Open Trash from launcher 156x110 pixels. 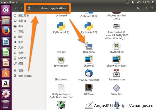coord(6,104)
